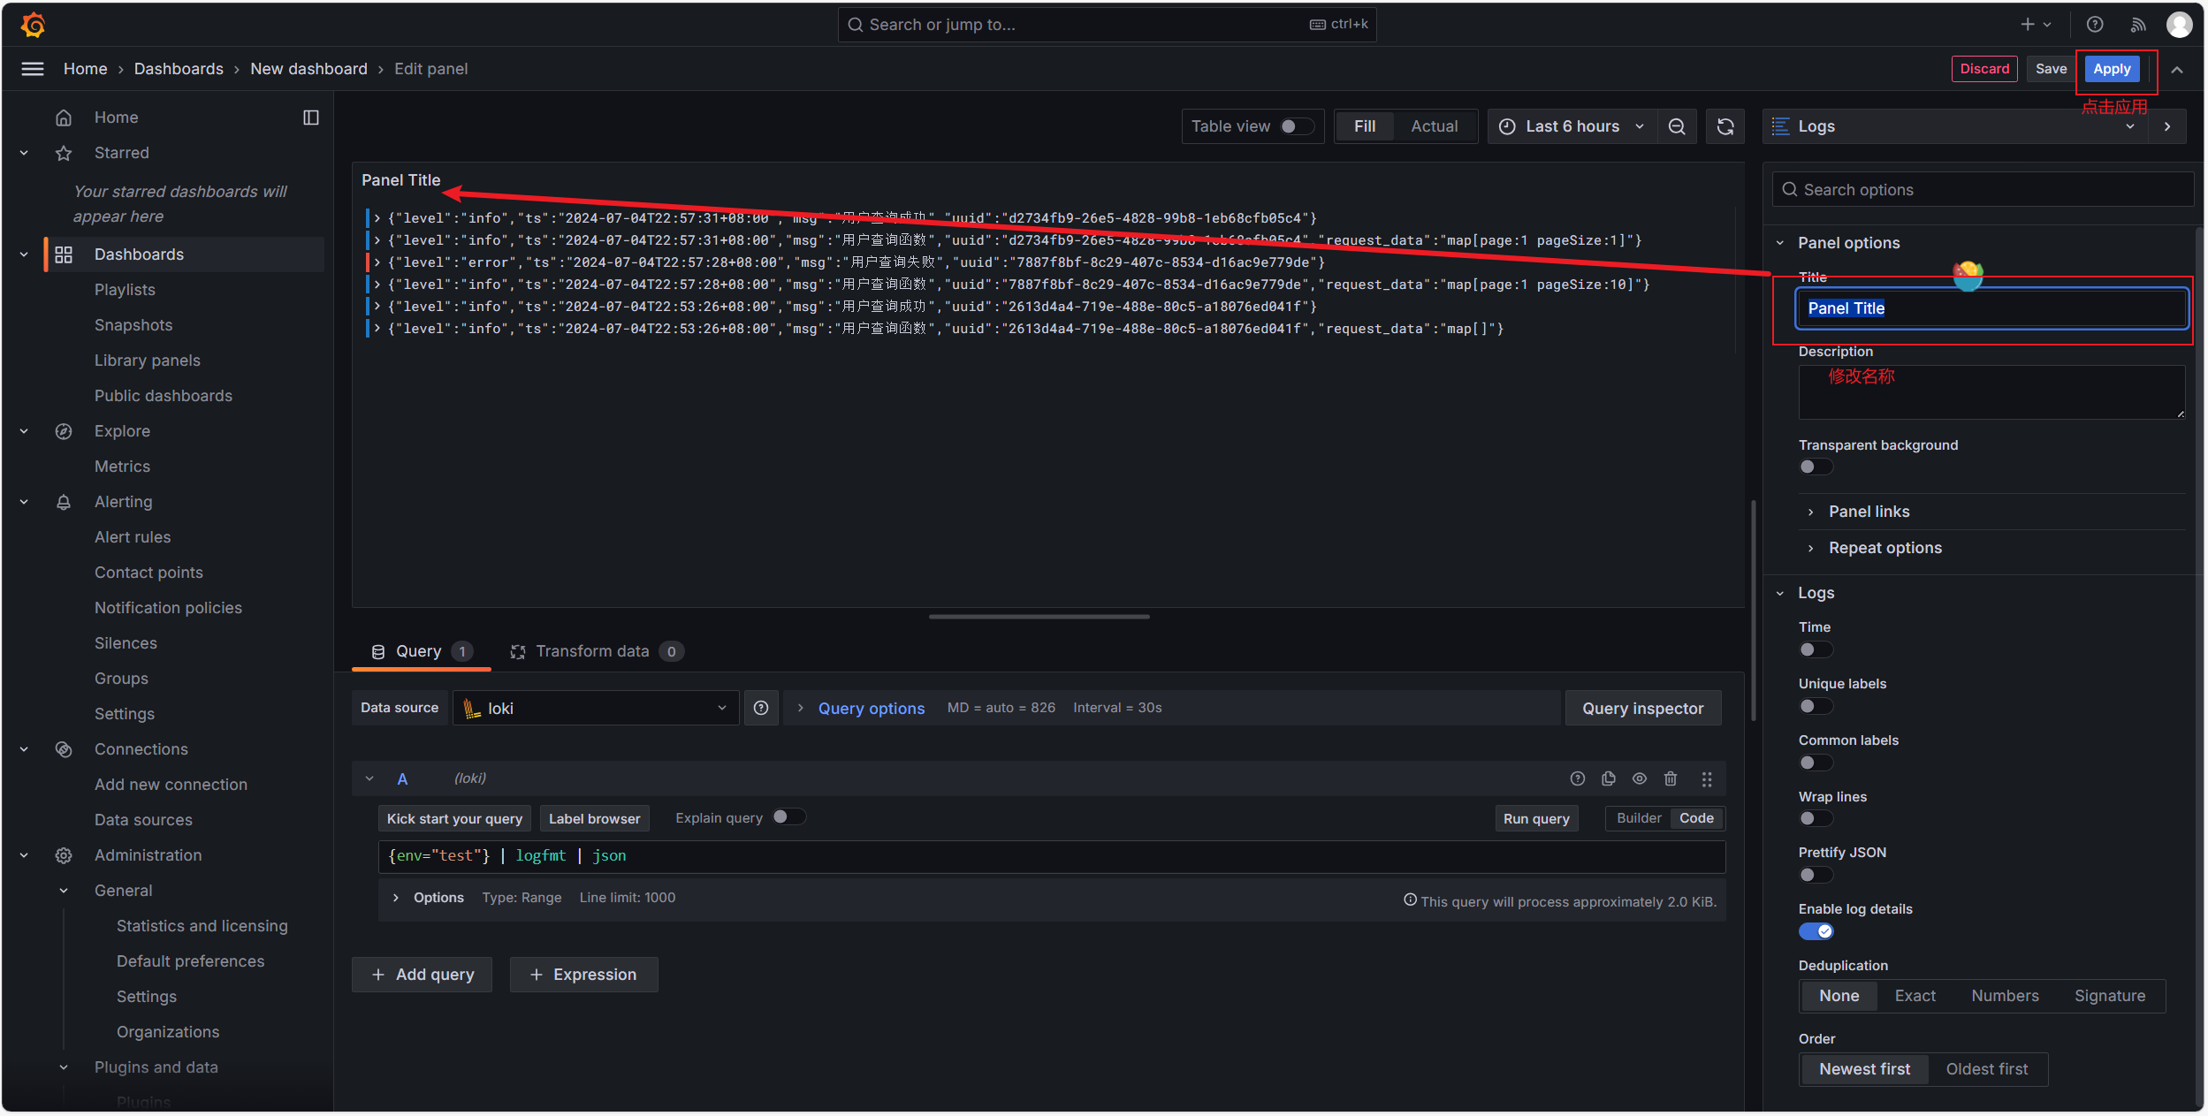Open the hamburger menu toggle

(x=33, y=69)
